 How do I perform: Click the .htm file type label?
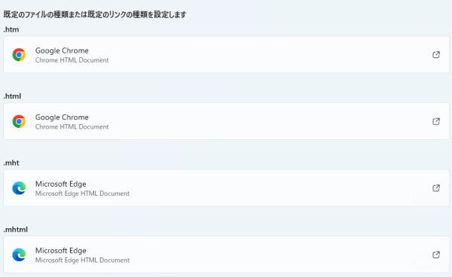click(11, 29)
